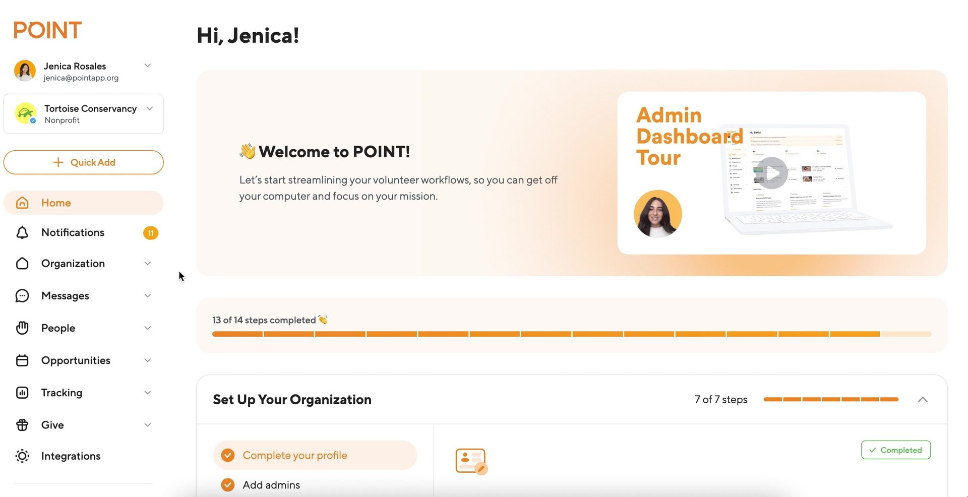Image resolution: width=968 pixels, height=497 pixels.
Task: Click the checkmark beside Add admins
Action: [228, 485]
